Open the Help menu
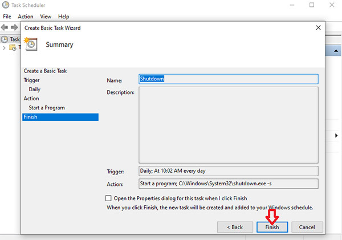This screenshot has width=342, height=240. [x=63, y=17]
